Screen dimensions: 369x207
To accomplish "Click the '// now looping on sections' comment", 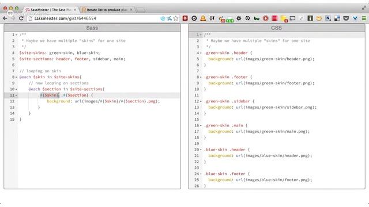I will click(59, 83).
